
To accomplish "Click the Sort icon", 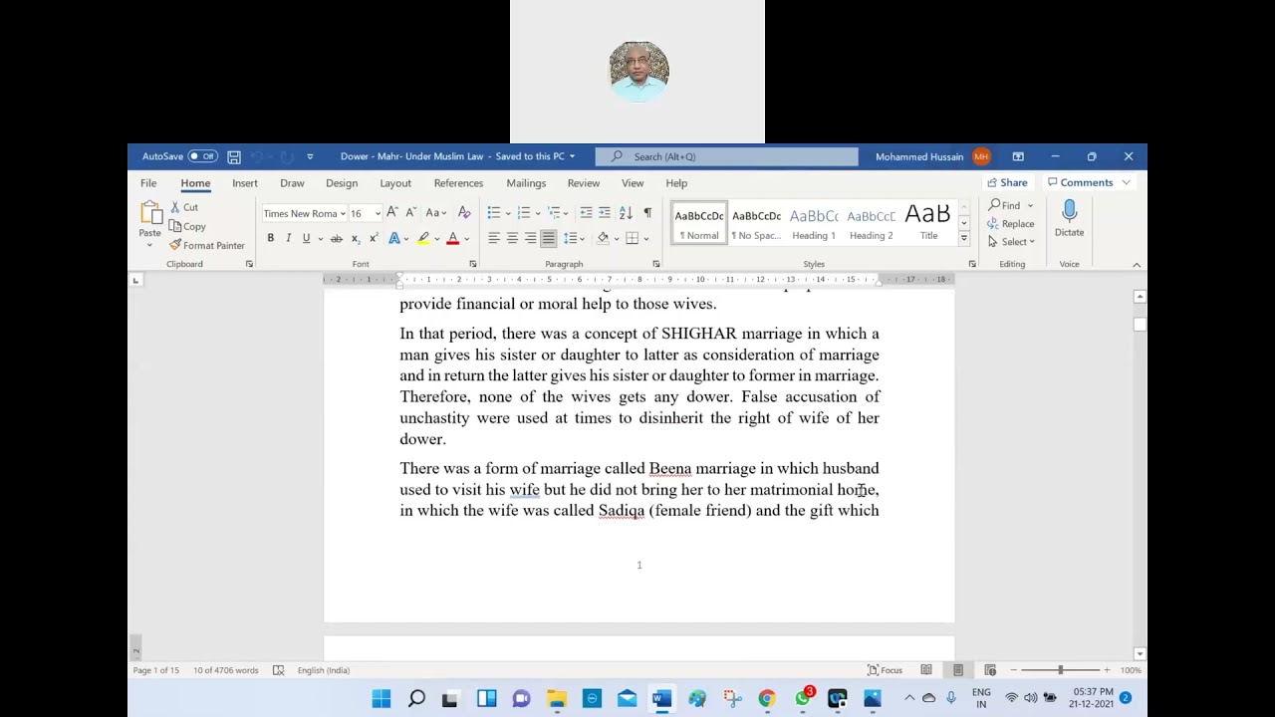I will (626, 212).
